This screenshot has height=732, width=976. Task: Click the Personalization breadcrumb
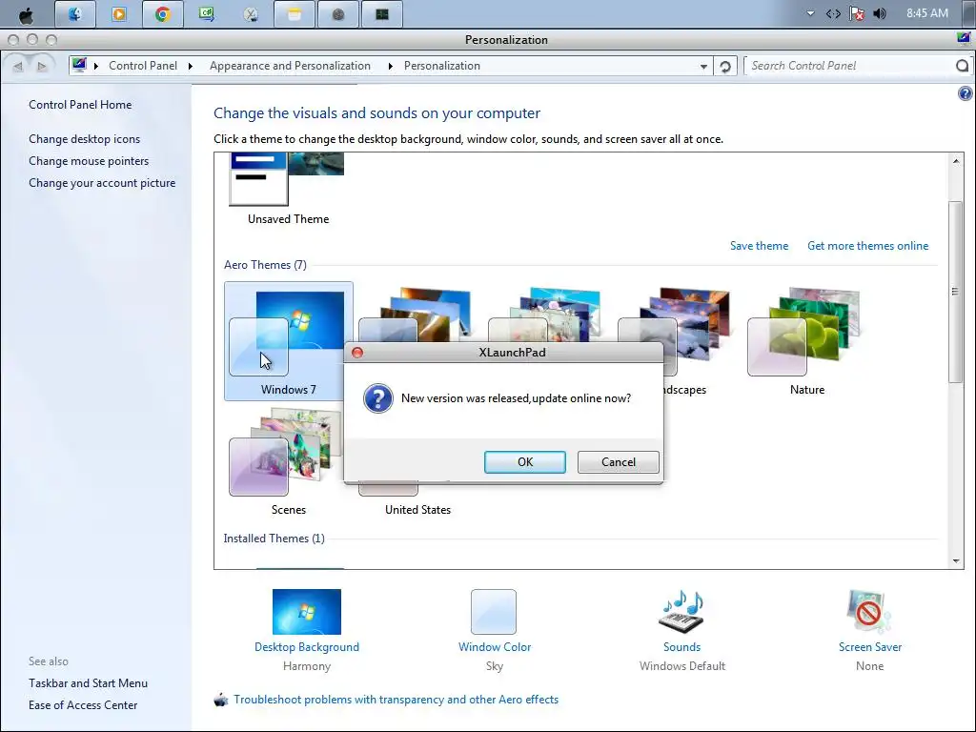pyautogui.click(x=442, y=66)
